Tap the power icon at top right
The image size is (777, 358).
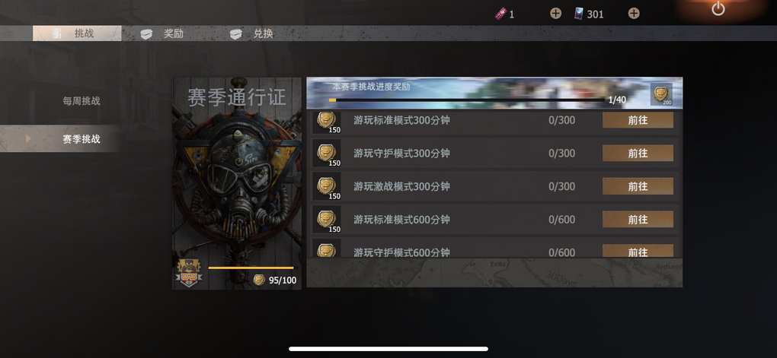click(x=718, y=8)
